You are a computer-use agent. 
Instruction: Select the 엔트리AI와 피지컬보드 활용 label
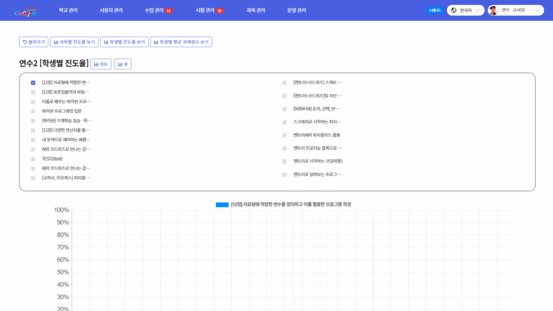click(316, 135)
